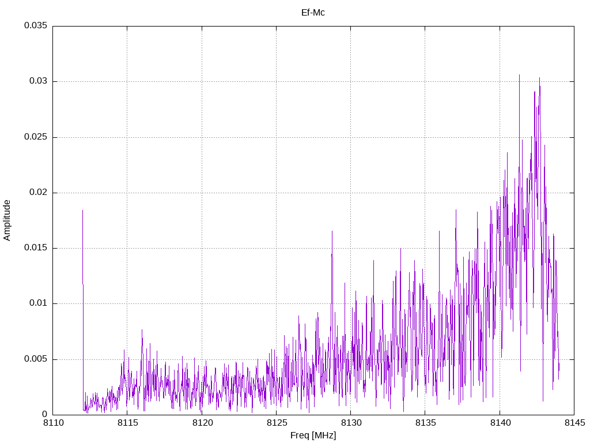This screenshot has height=443, width=590.
Task: Select the 8115 x-axis tick label
Action: [x=127, y=424]
